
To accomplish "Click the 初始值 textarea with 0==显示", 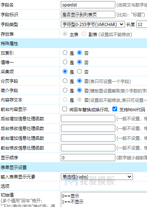I will tap(104, 199).
